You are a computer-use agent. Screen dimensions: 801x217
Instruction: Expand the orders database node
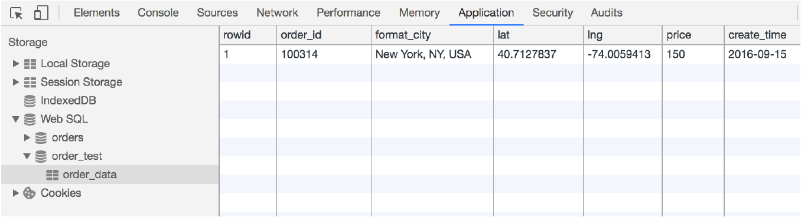coord(27,137)
